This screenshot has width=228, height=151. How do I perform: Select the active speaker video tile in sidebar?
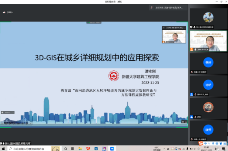(x=208, y=41)
